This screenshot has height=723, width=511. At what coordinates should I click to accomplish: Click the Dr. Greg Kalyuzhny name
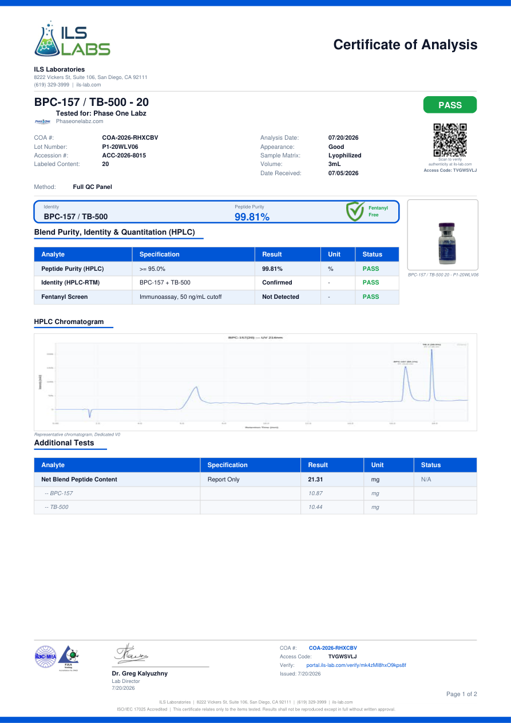tap(140, 674)
